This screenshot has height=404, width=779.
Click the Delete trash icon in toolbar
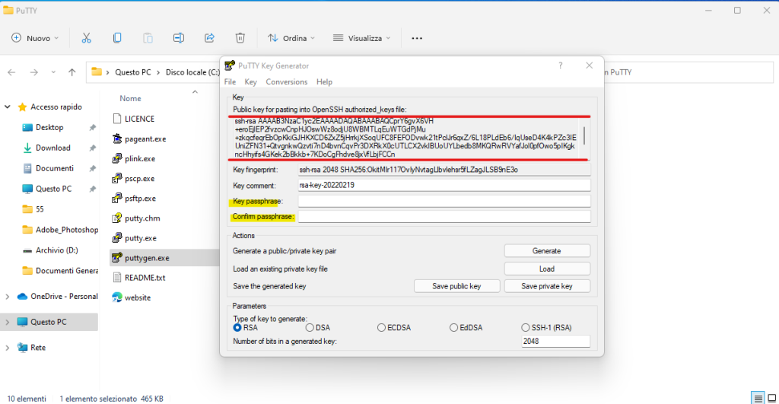pyautogui.click(x=240, y=38)
